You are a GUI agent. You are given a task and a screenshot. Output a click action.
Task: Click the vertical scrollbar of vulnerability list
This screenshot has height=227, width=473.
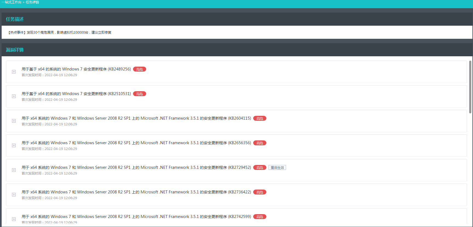click(470, 87)
